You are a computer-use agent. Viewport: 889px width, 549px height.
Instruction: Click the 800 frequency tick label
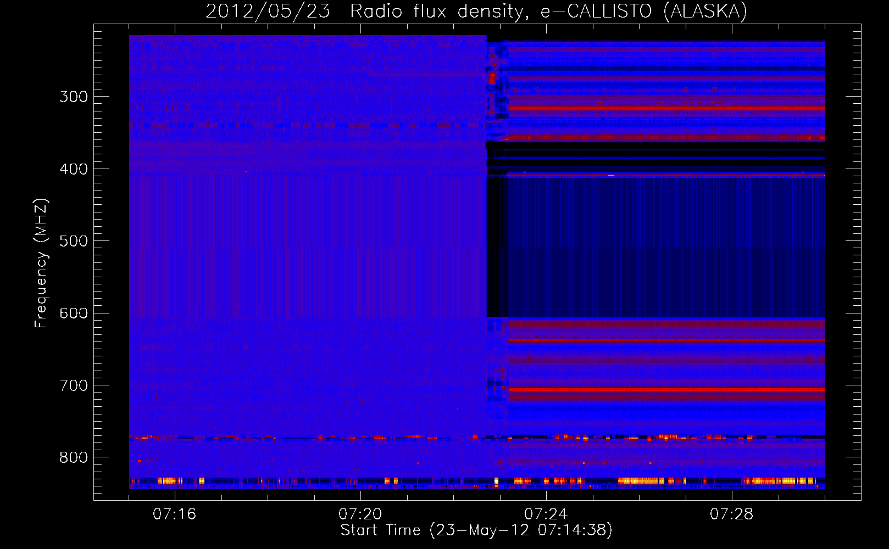(x=74, y=457)
